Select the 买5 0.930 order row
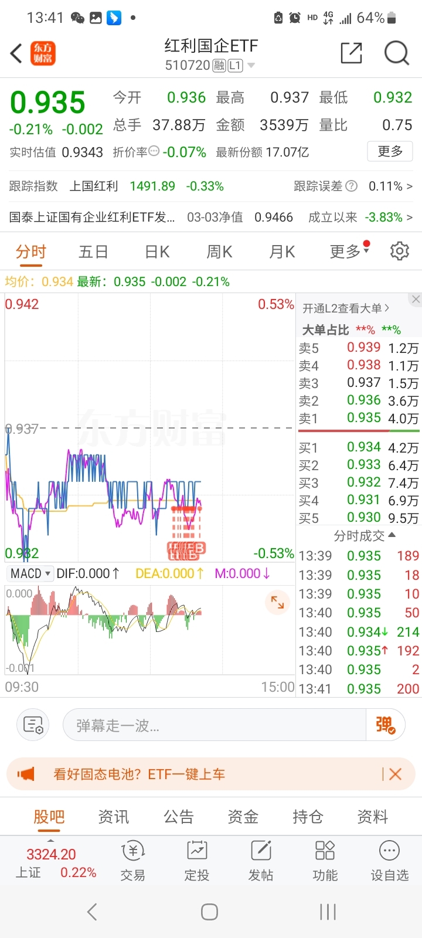 pyautogui.click(x=359, y=518)
